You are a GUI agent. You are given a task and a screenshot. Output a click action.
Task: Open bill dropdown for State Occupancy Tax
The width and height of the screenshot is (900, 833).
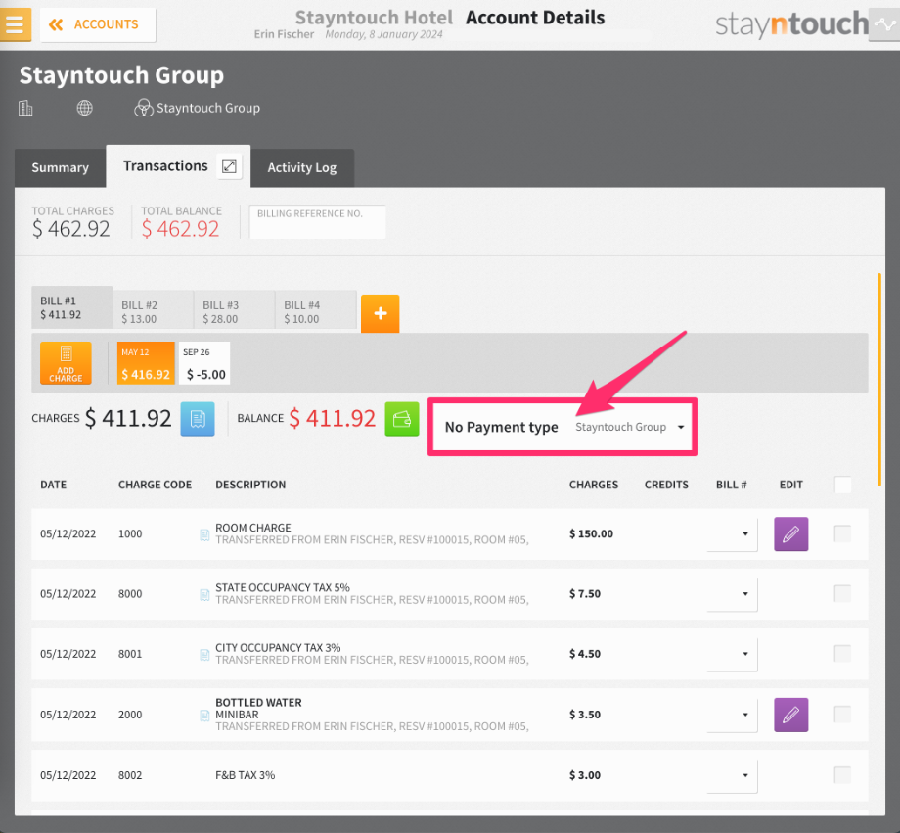coord(733,594)
